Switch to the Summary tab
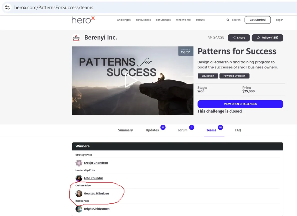This screenshot has width=297, height=216. point(125,130)
